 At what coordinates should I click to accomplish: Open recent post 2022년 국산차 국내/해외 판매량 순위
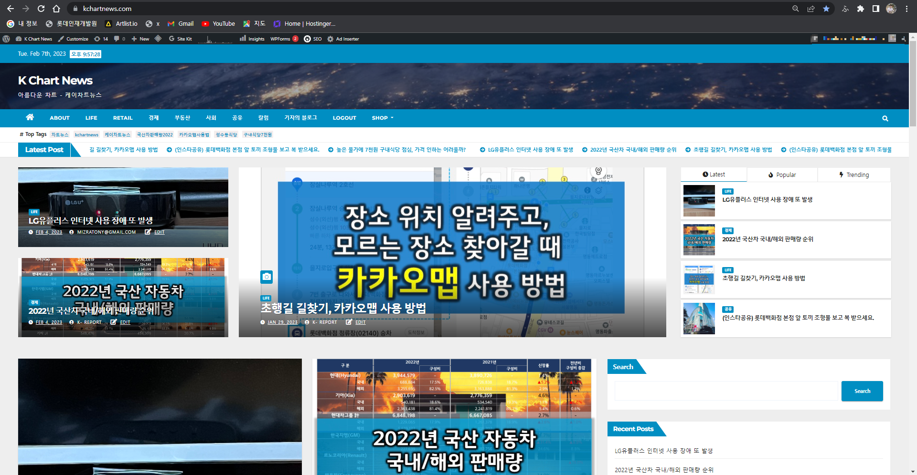click(664, 470)
